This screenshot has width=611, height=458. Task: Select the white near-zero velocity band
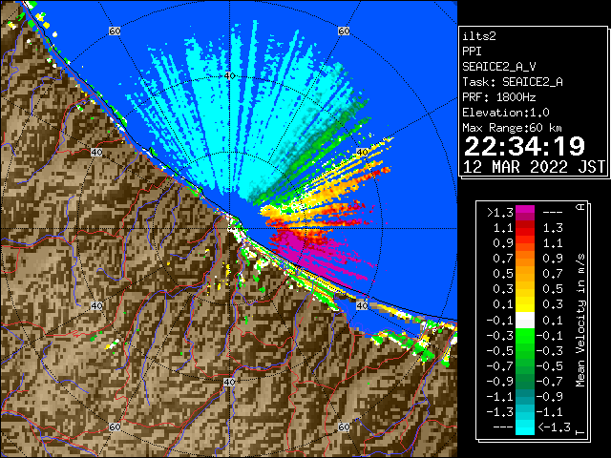click(525, 320)
